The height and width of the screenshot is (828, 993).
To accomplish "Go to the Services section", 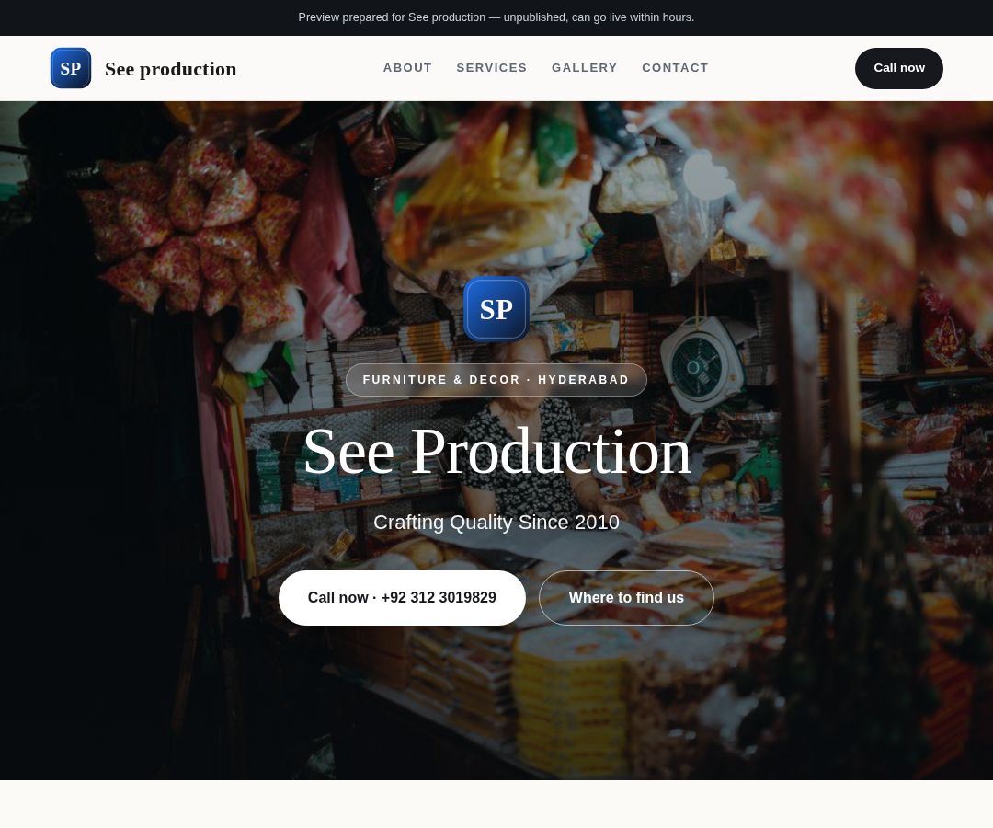I will point(491,68).
